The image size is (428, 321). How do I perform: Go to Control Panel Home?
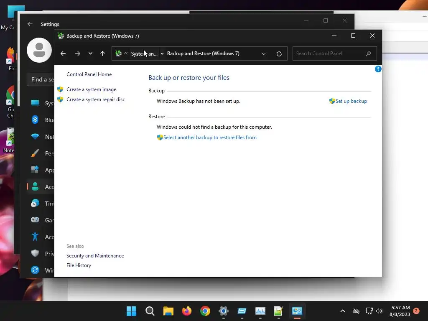(89, 74)
